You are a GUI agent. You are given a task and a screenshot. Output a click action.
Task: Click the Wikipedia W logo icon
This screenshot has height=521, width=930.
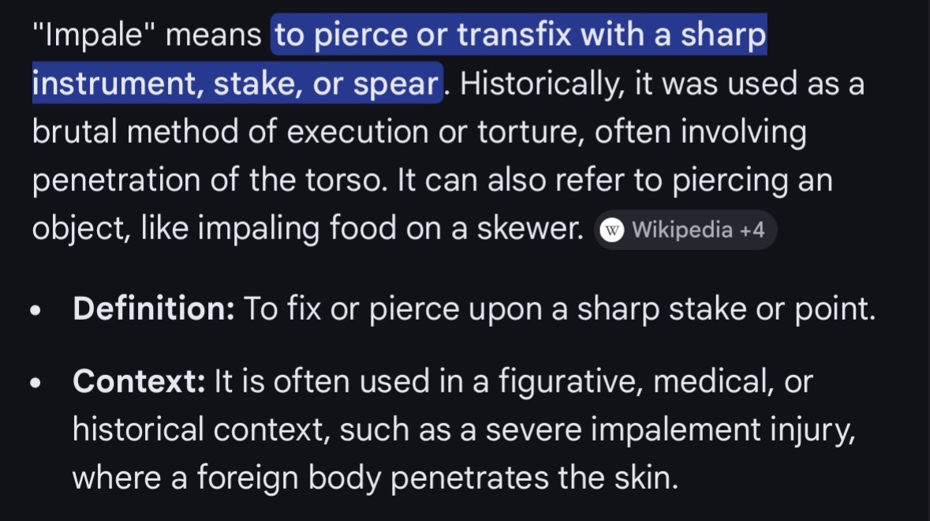pos(612,230)
